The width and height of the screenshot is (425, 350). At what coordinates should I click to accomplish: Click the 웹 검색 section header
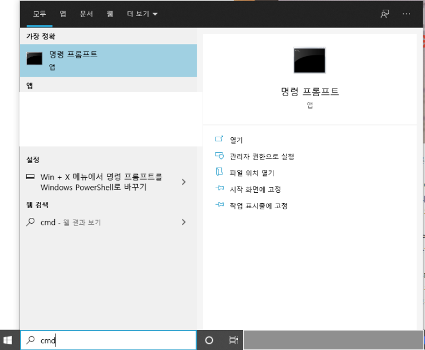[37, 205]
